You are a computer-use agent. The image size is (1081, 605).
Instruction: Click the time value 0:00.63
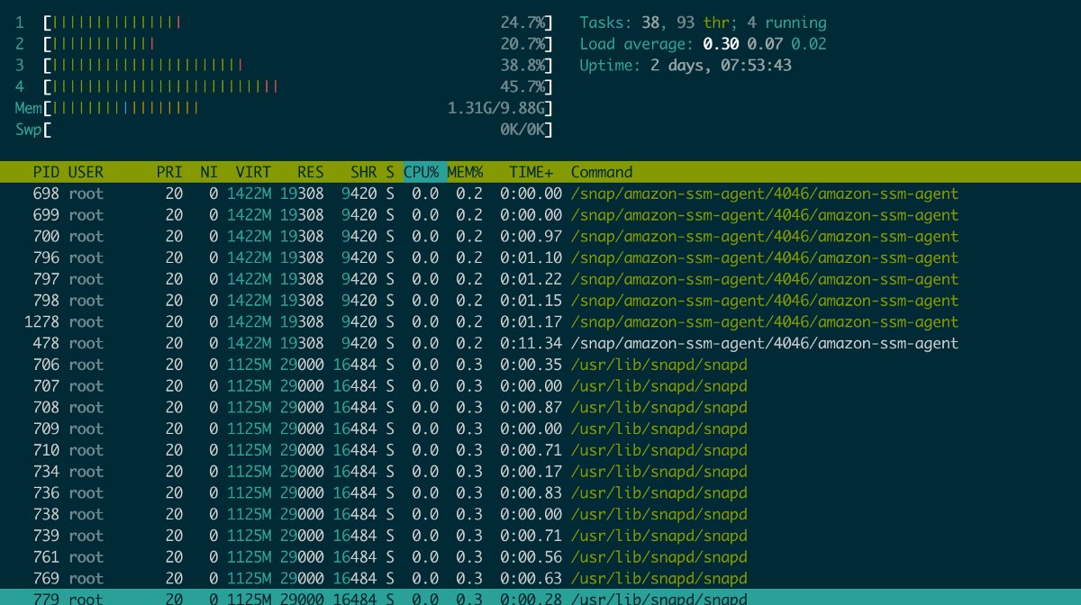click(531, 578)
